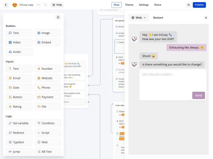Select the Condition logic block
This screenshot has height=159, width=213.
point(48,123)
